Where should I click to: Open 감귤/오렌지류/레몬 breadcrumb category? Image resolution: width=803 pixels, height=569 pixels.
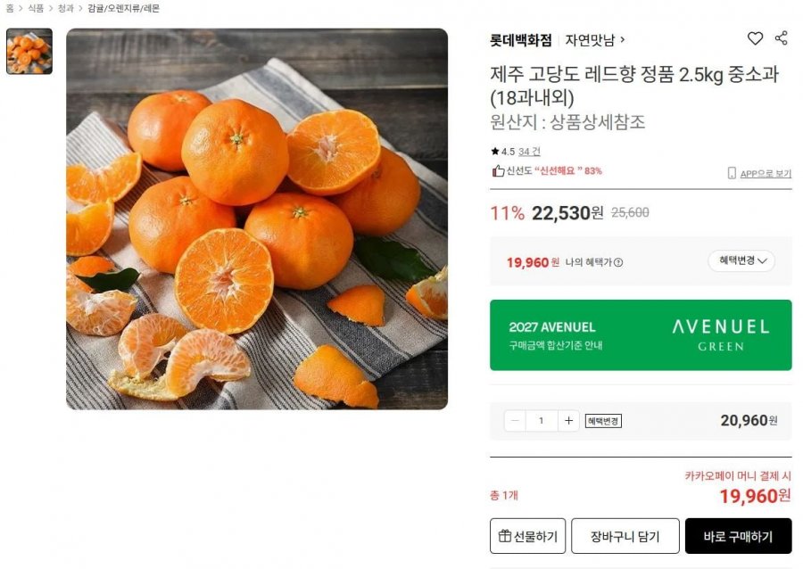pyautogui.click(x=124, y=8)
